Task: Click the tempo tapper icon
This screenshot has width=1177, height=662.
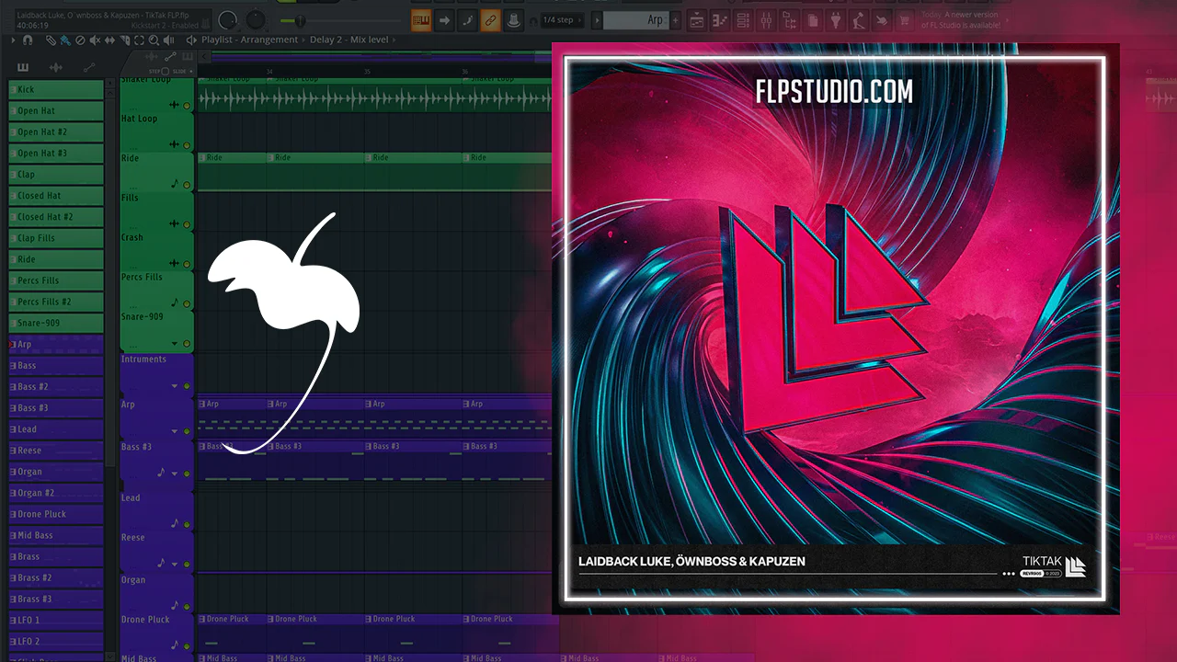Action: point(858,19)
